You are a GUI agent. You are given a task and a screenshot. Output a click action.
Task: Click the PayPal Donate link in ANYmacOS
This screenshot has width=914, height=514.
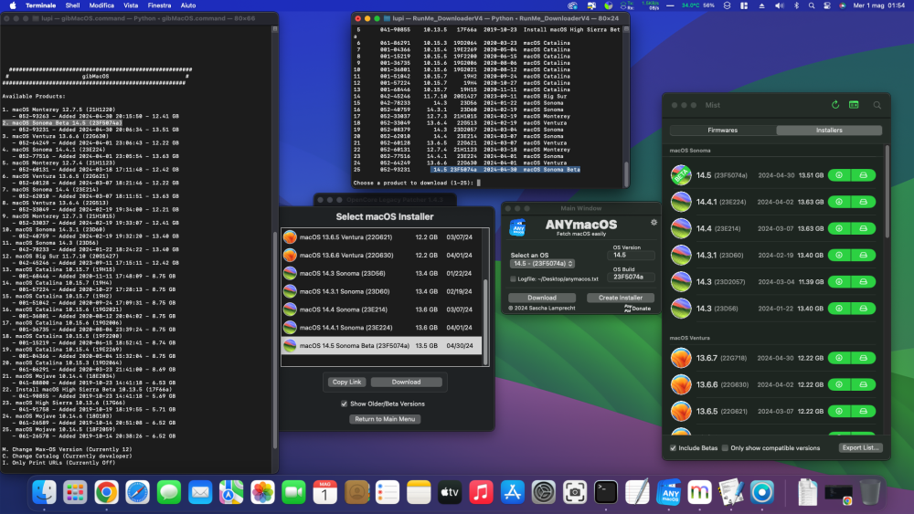(637, 309)
